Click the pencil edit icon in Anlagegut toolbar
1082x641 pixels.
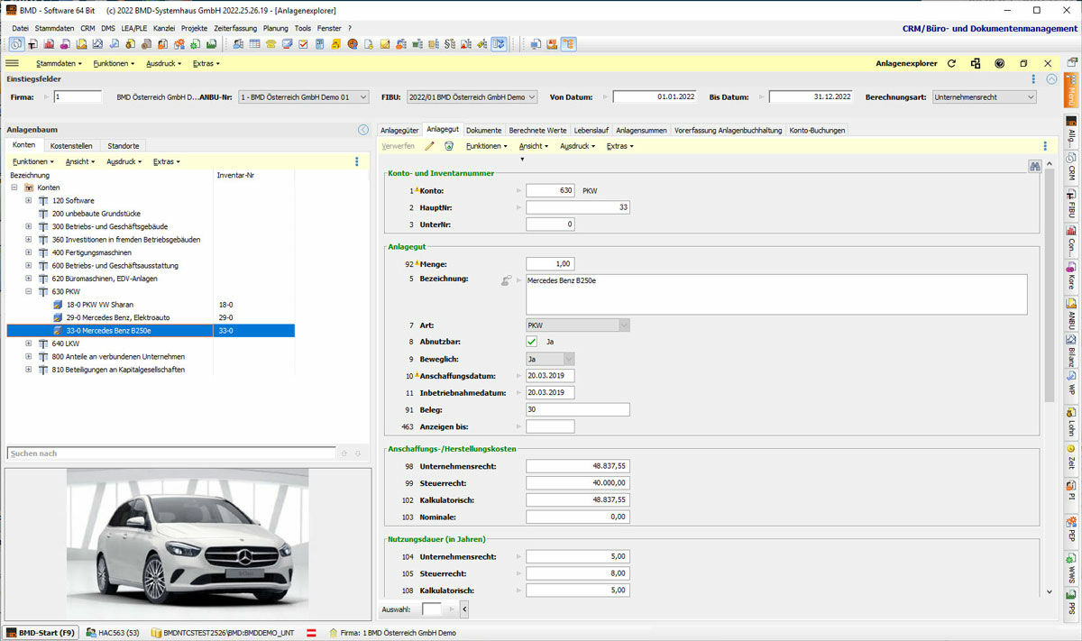point(430,146)
